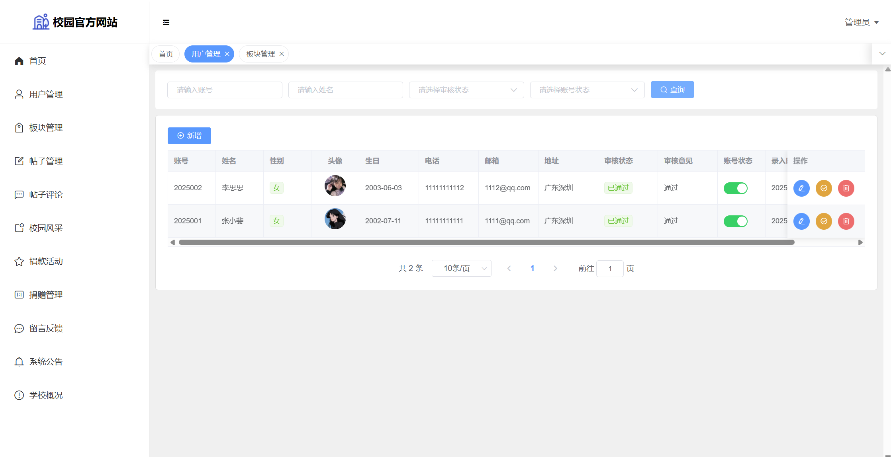
Task: Delete user 2025002 with red trash icon
Action: pos(846,188)
